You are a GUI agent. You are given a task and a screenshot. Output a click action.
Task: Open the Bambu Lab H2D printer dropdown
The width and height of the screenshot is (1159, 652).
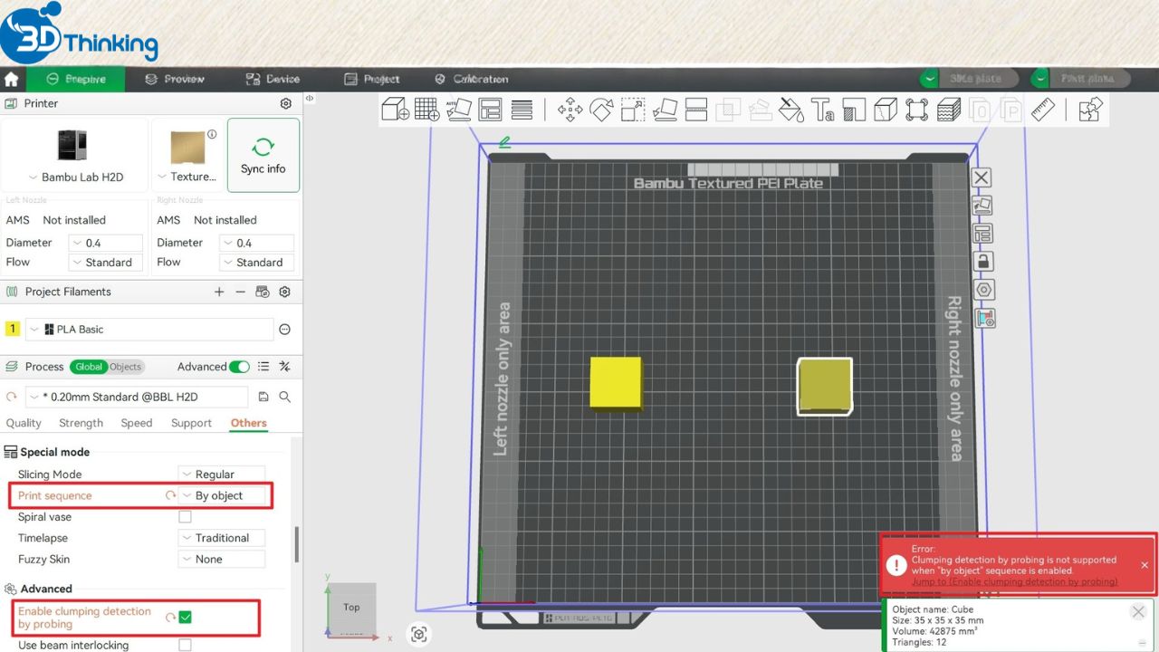76,177
